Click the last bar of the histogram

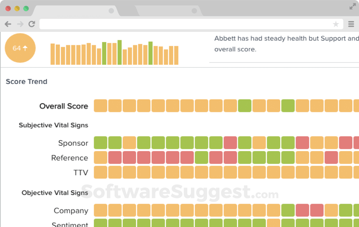(176, 55)
